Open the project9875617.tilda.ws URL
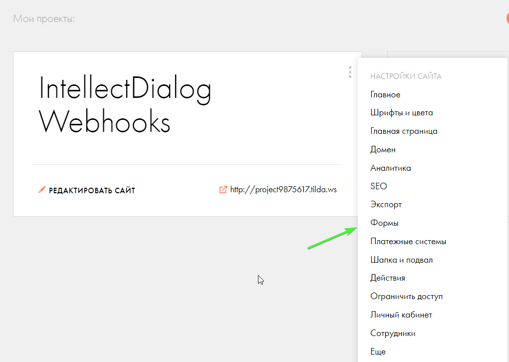Image resolution: width=509 pixels, height=362 pixels. [x=283, y=190]
